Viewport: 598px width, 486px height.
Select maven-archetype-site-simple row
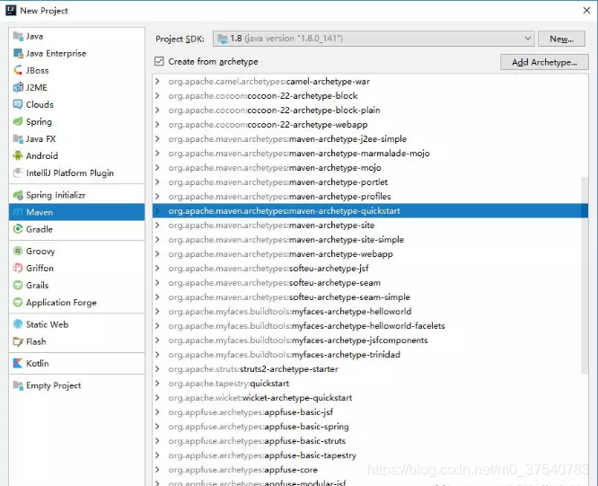(370, 240)
